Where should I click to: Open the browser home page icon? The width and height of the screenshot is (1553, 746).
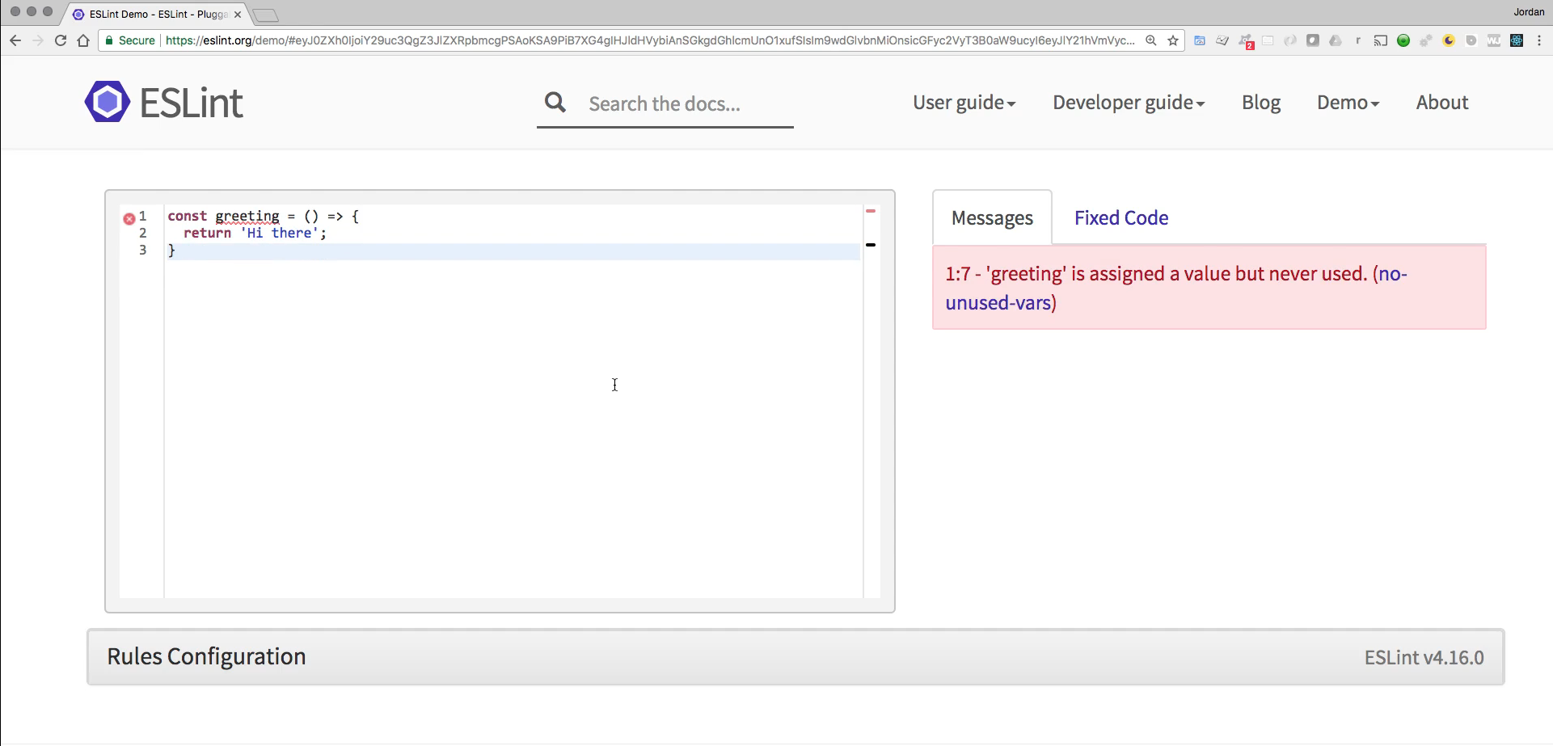click(83, 40)
